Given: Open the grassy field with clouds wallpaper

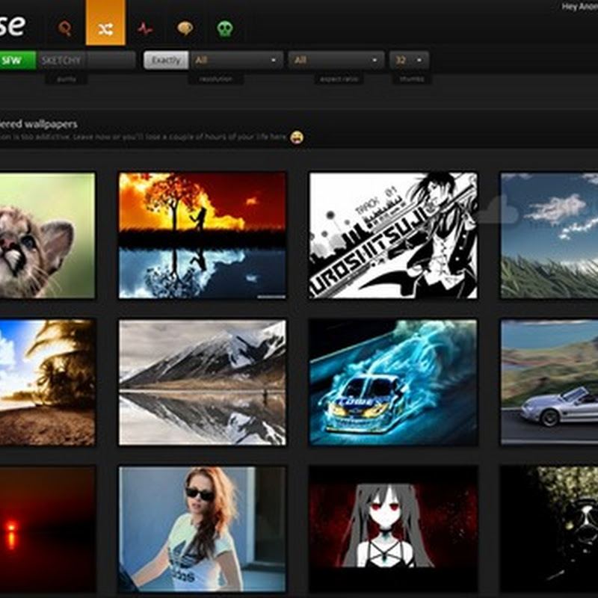Looking at the screenshot, I should pyautogui.click(x=549, y=235).
